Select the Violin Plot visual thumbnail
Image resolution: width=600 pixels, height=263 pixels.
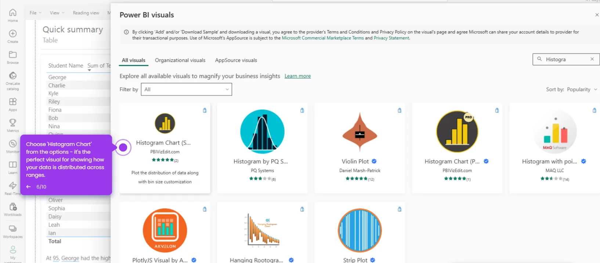[360, 132]
